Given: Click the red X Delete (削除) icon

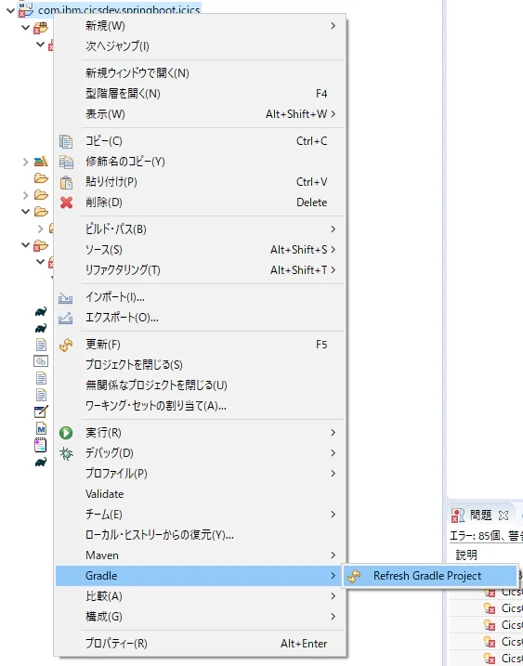Looking at the screenshot, I should point(66,202).
